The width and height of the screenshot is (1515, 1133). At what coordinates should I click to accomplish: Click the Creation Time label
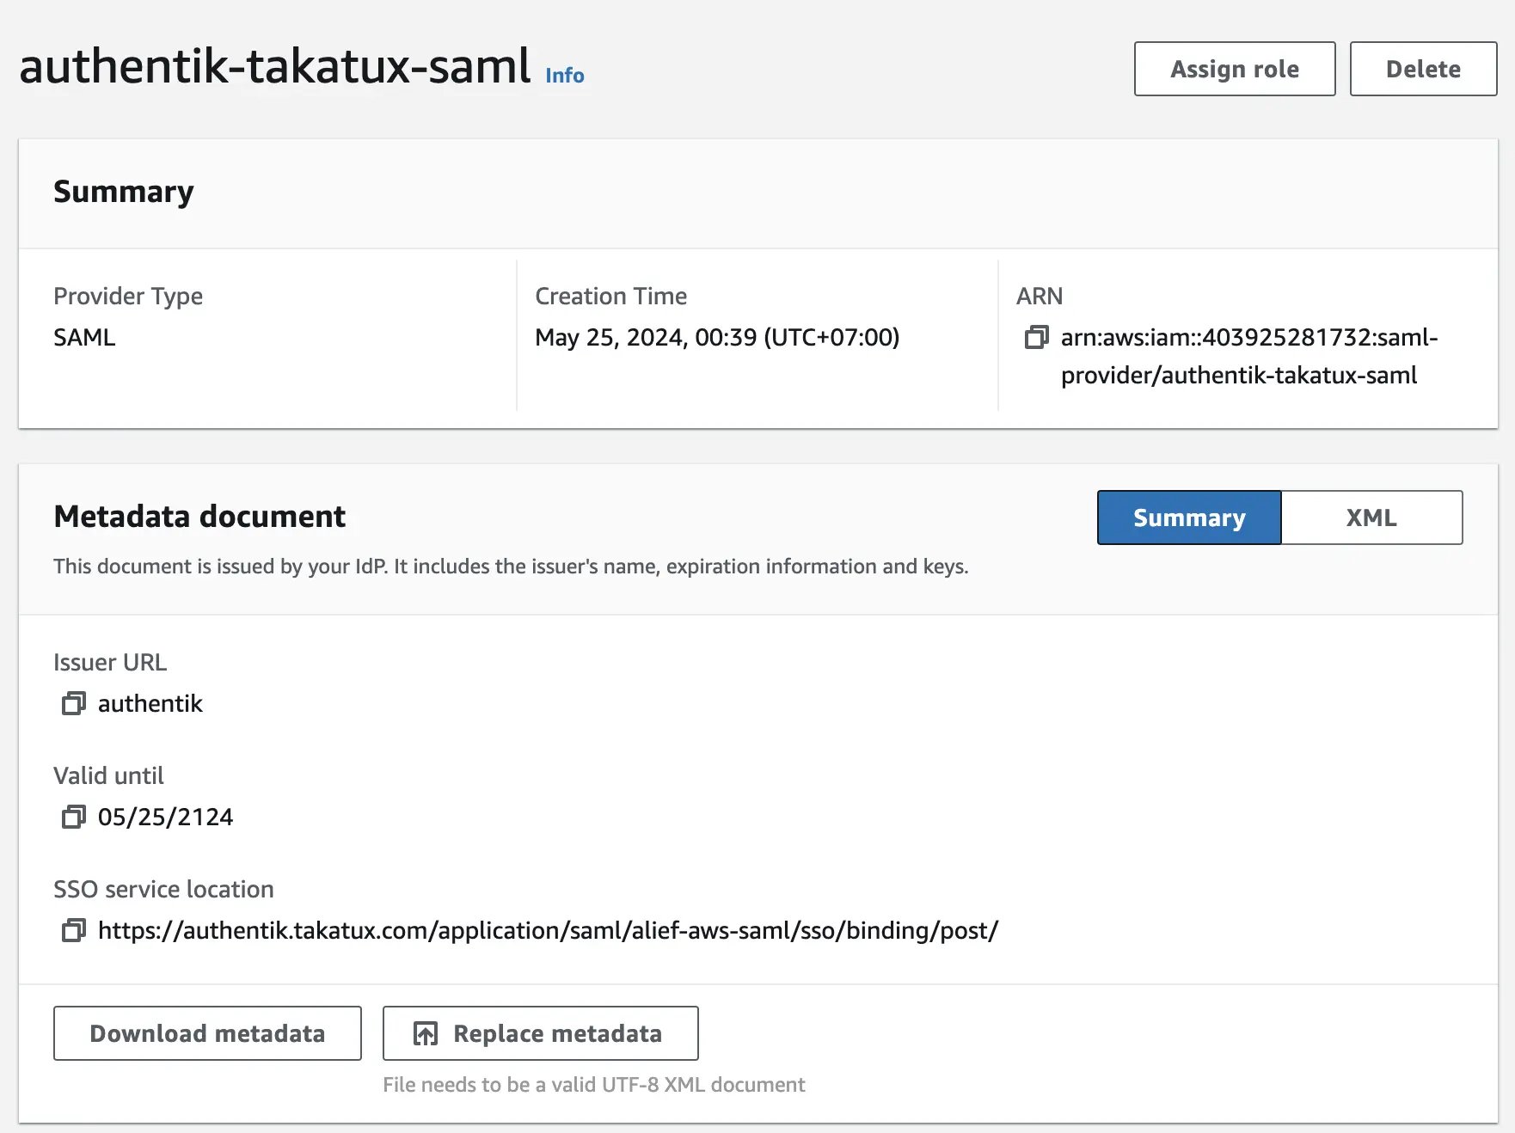click(x=611, y=296)
